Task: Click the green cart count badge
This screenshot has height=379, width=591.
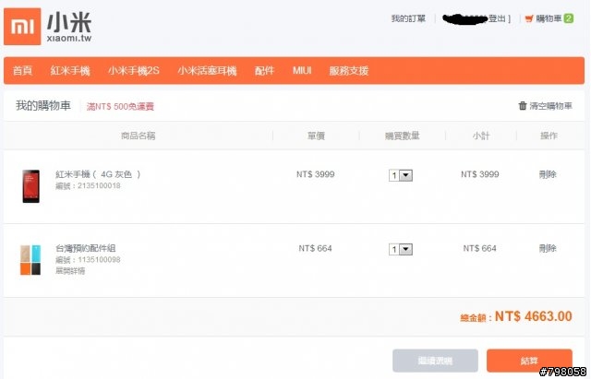Action: point(569,18)
